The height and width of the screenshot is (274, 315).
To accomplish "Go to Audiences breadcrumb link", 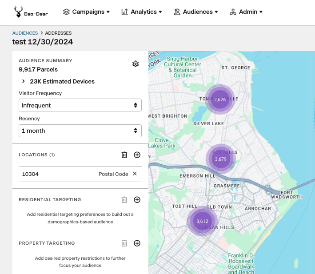I will tap(25, 33).
